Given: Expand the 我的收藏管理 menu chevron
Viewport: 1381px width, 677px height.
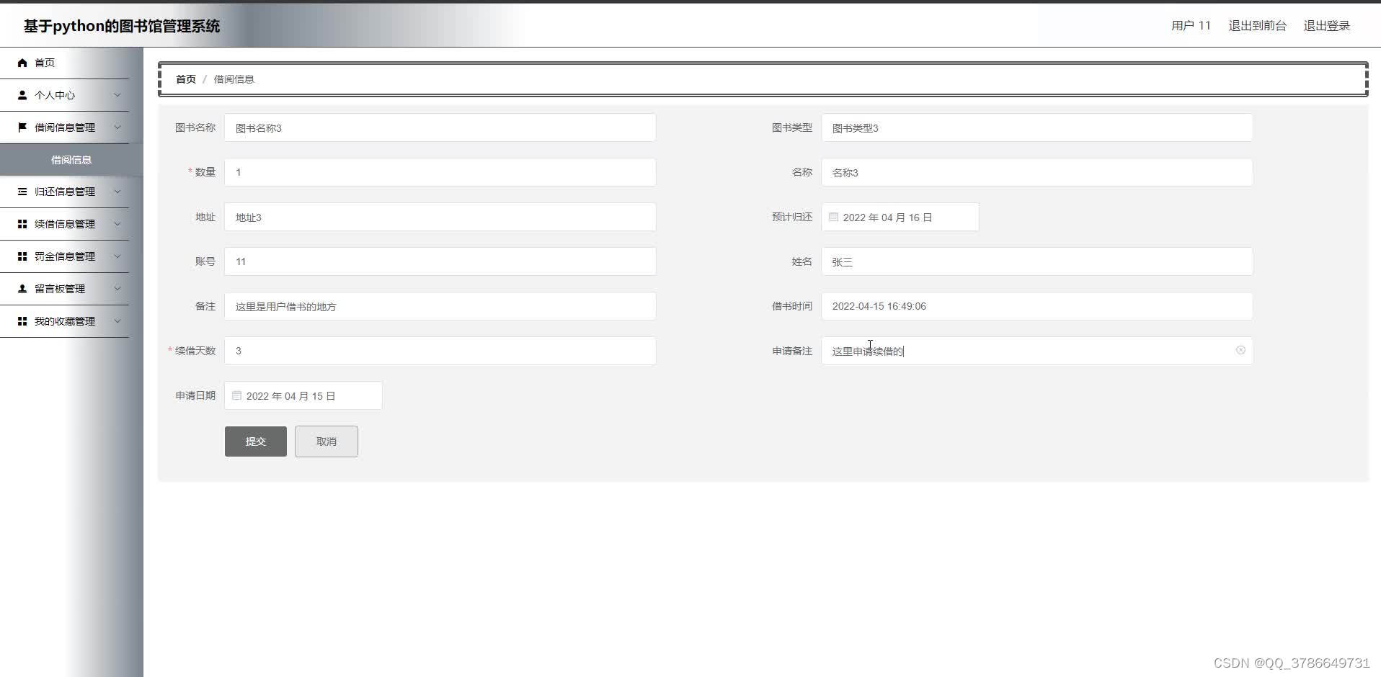Looking at the screenshot, I should click(x=117, y=321).
